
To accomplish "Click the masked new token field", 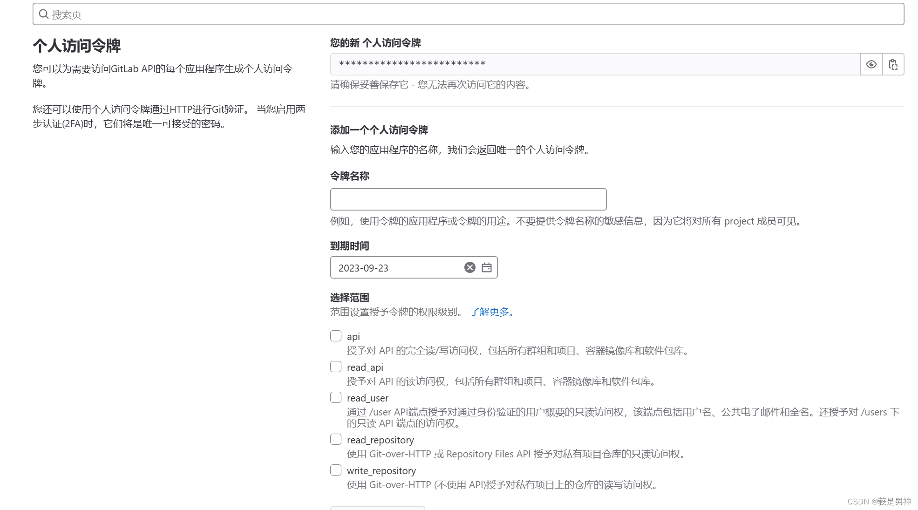I will coord(595,64).
